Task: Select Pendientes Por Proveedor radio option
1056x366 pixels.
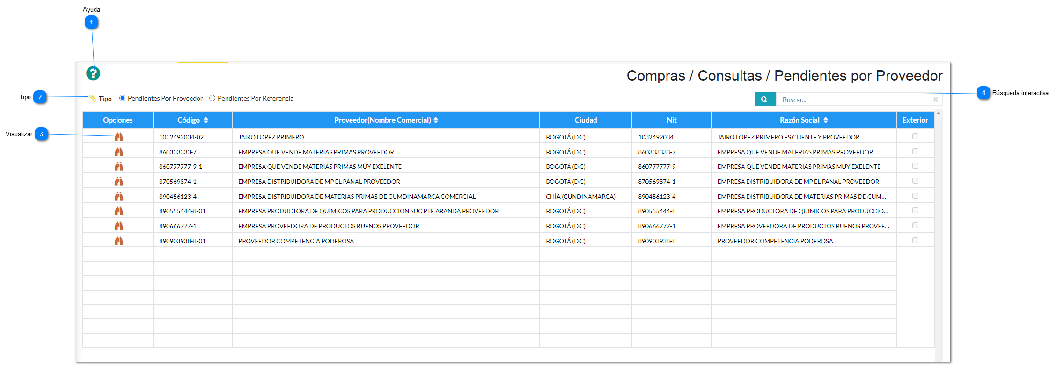Action: [122, 98]
